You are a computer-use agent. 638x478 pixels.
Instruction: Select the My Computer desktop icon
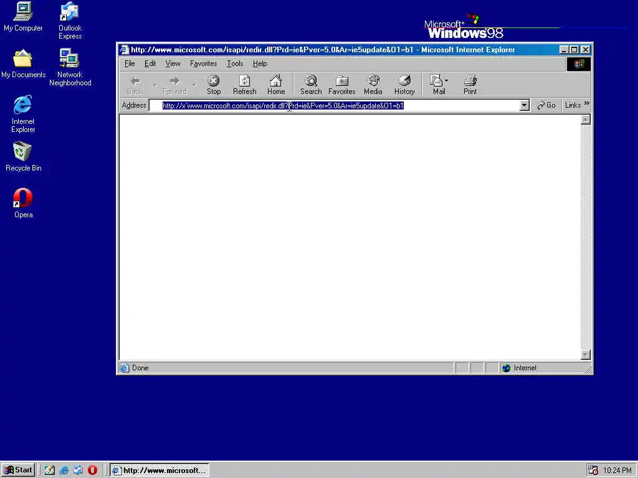coord(23,17)
